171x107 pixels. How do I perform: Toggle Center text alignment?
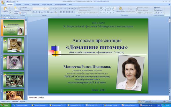tap(64, 12)
